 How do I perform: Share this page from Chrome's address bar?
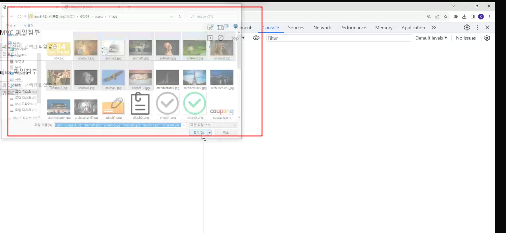pyautogui.click(x=437, y=17)
